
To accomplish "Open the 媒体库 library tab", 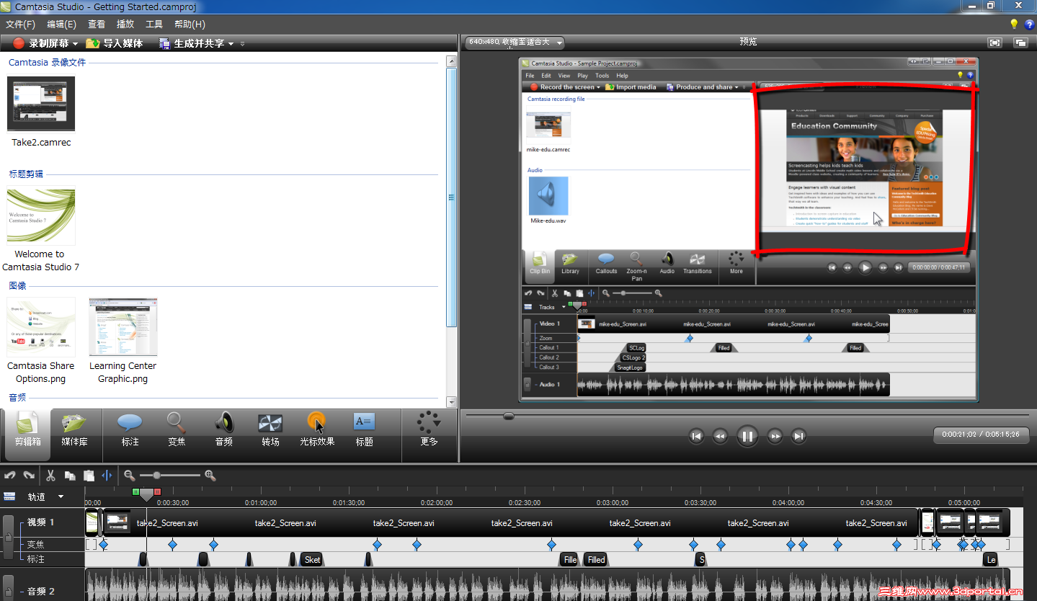I will coord(74,430).
